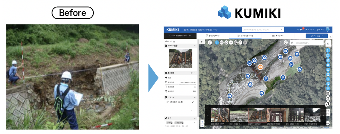Click the three-dots more button at map bottom-right
Screen dimensions: 340x134
coord(328,123)
